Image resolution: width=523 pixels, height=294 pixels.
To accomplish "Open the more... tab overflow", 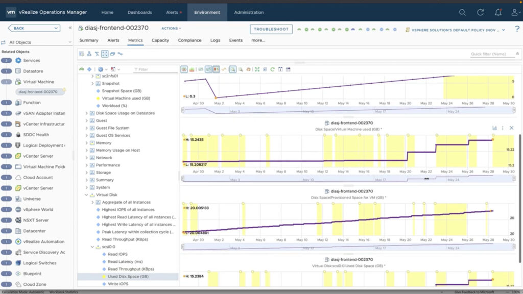I will (x=258, y=40).
